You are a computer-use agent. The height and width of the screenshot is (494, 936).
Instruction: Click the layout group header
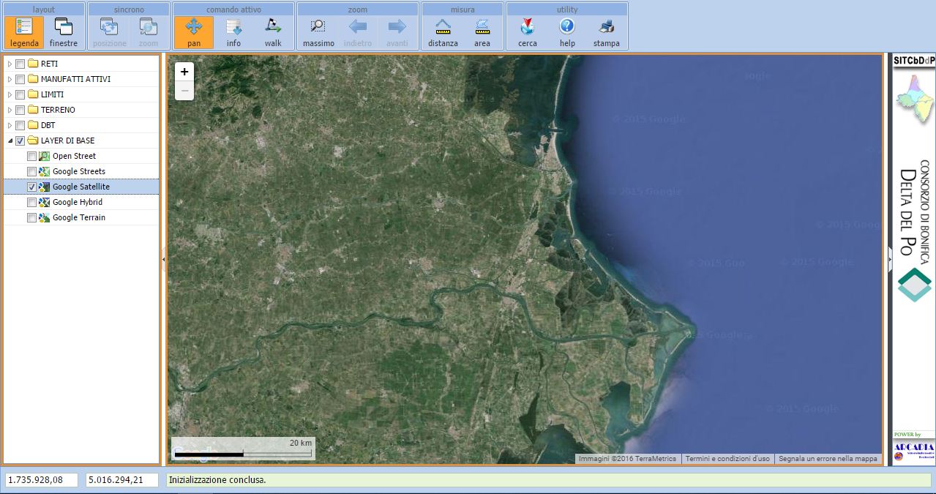(44, 10)
